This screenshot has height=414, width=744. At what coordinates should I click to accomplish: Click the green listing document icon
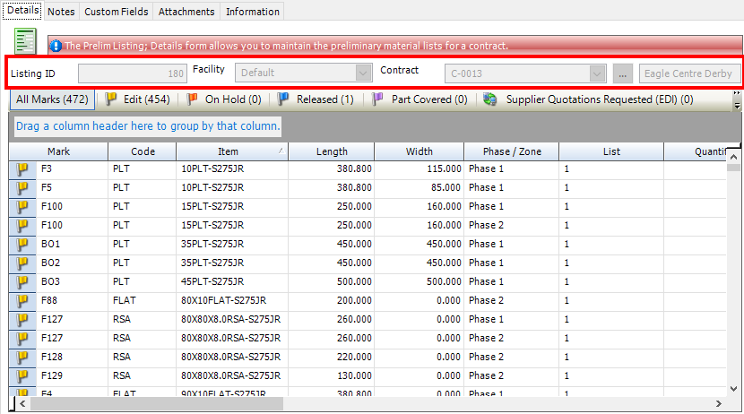(x=26, y=42)
